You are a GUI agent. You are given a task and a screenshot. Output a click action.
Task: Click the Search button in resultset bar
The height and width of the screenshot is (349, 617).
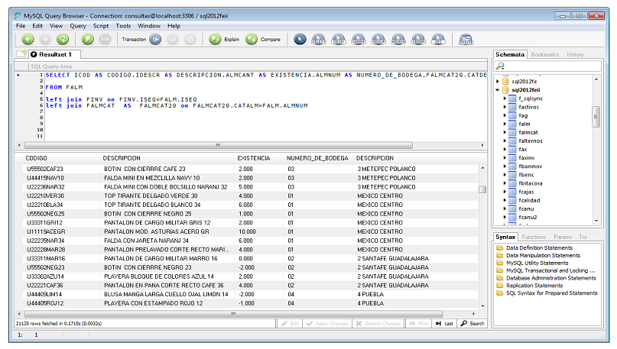click(x=472, y=324)
